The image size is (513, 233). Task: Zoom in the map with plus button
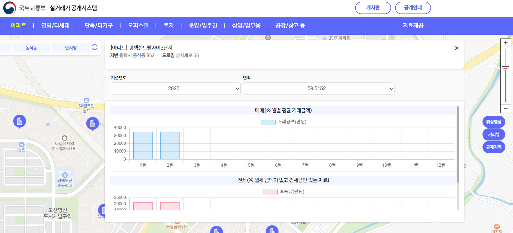pos(506,43)
